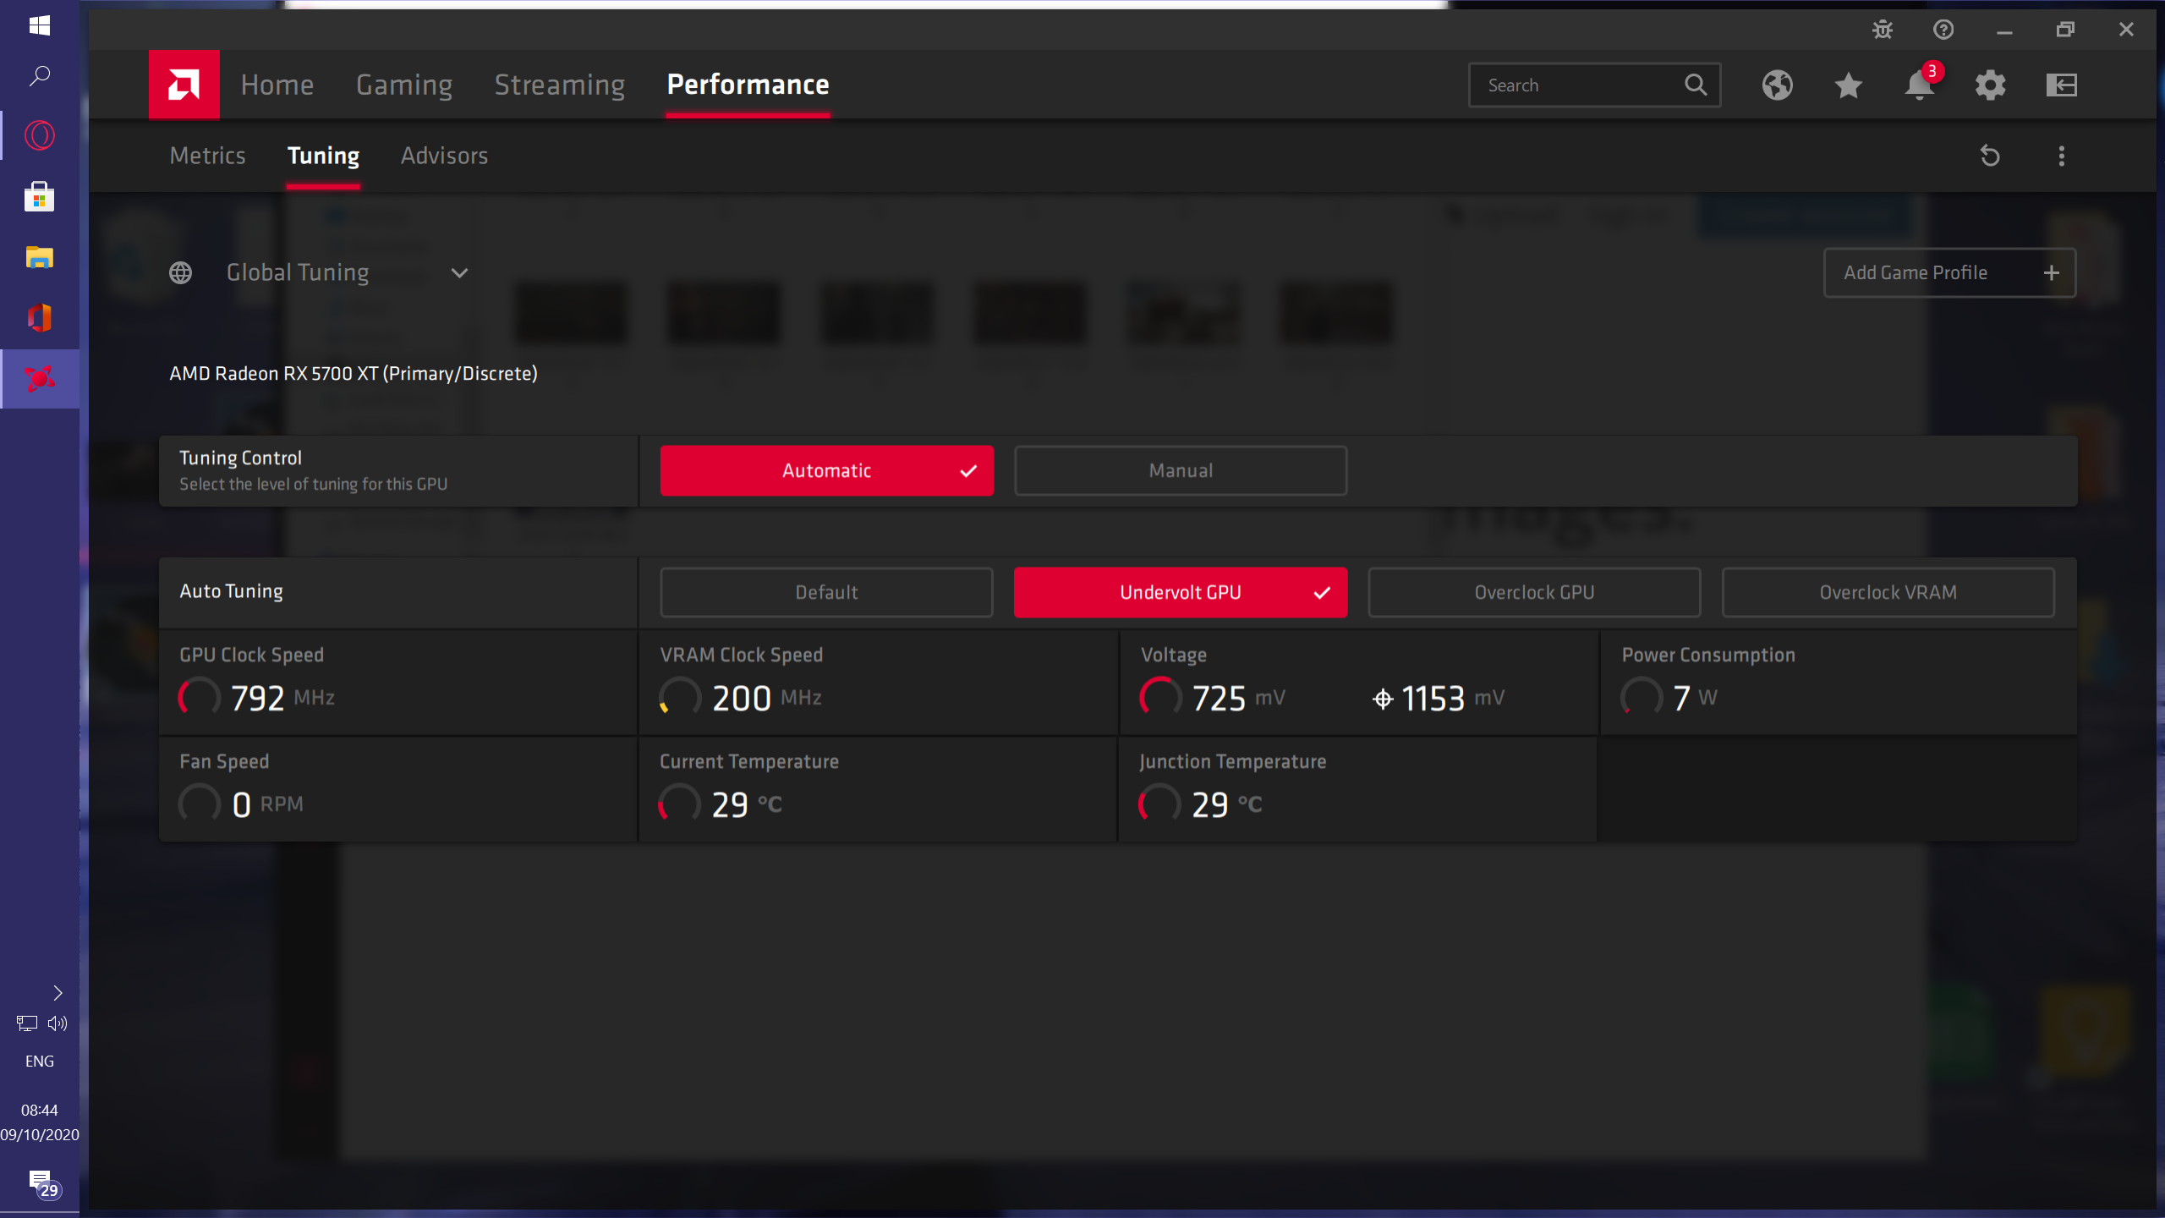2165x1218 pixels.
Task: Open the web browser globe icon
Action: click(x=1778, y=85)
